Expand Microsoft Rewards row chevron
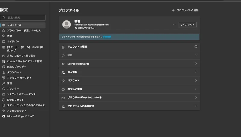 click(x=196, y=64)
